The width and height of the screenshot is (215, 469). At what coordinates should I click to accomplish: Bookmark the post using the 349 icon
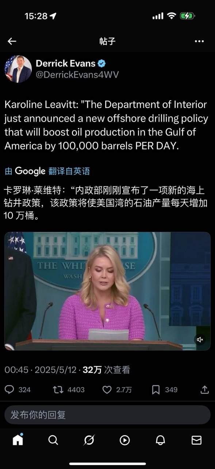pyautogui.click(x=165, y=389)
